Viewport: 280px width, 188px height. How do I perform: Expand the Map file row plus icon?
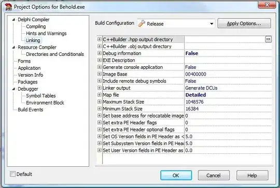(x=99, y=95)
